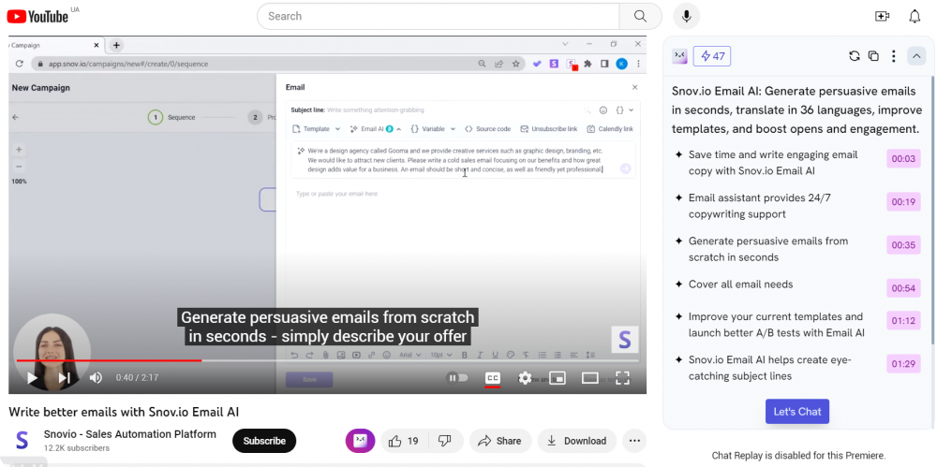The width and height of the screenshot is (937, 467).
Task: Play the video
Action: [32, 377]
